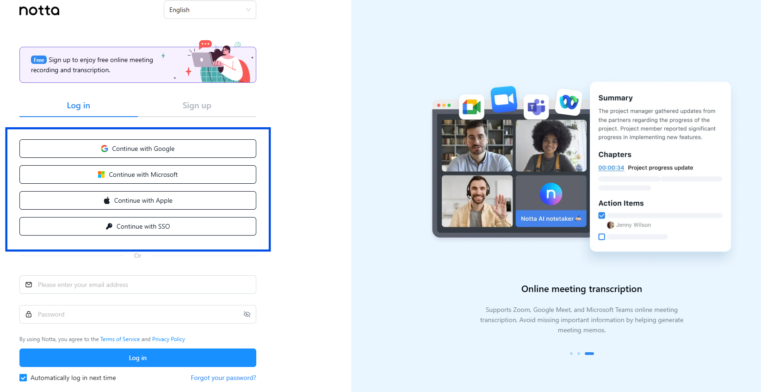Click the Notta AI notetaker tile
Viewport: 761px width, 392px height.
[x=551, y=201]
